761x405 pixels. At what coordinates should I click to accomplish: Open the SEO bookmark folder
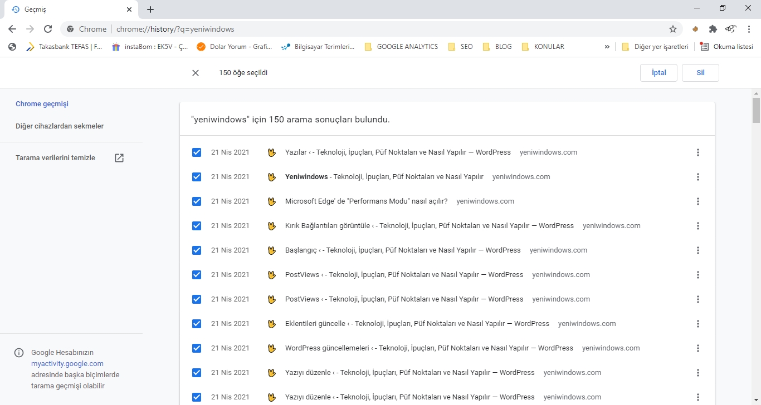coord(461,47)
